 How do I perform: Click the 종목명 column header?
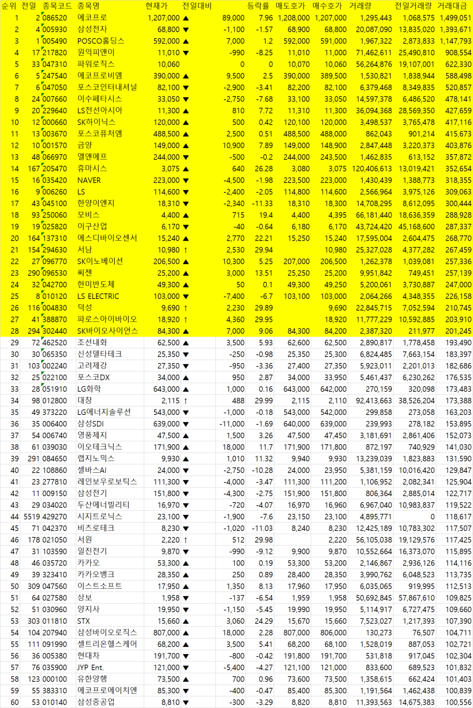89,6
